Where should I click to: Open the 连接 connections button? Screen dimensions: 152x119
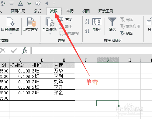pyautogui.click(x=66, y=19)
